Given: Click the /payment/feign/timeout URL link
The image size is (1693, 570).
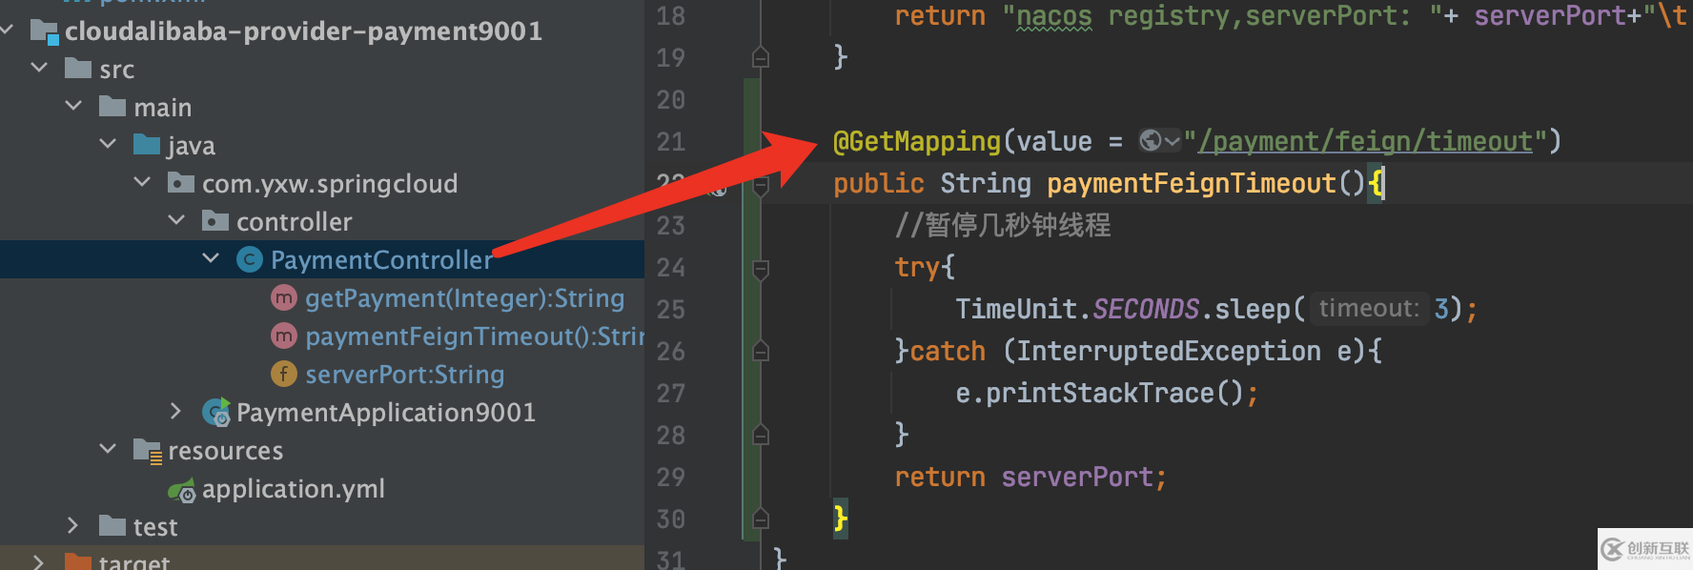Looking at the screenshot, I should (x=1365, y=142).
